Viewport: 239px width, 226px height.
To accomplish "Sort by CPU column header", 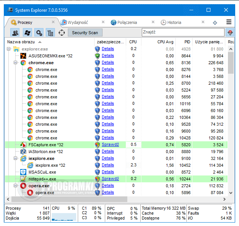I will [133, 42].
